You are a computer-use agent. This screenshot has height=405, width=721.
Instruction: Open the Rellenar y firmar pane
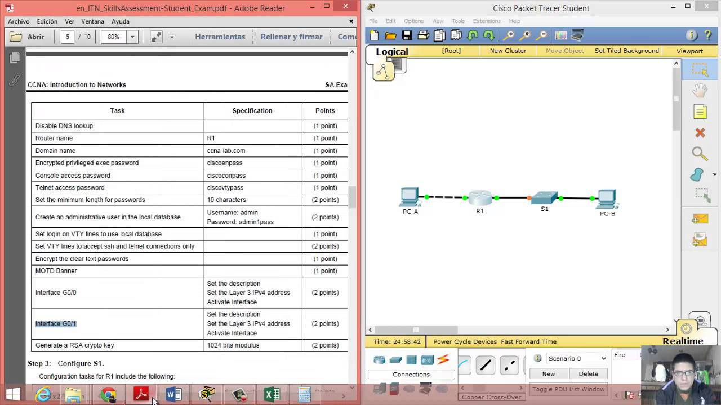[291, 37]
